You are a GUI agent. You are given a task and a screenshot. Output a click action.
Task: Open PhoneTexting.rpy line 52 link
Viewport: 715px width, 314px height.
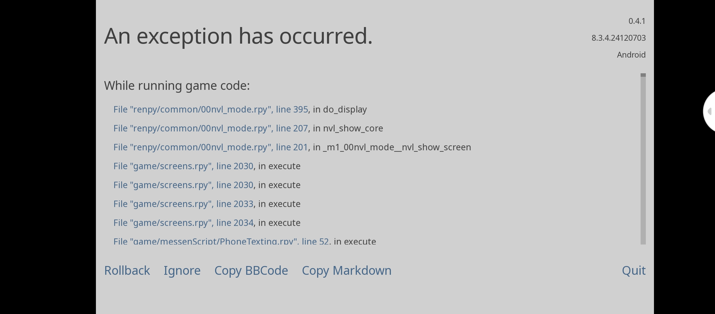coord(221,241)
